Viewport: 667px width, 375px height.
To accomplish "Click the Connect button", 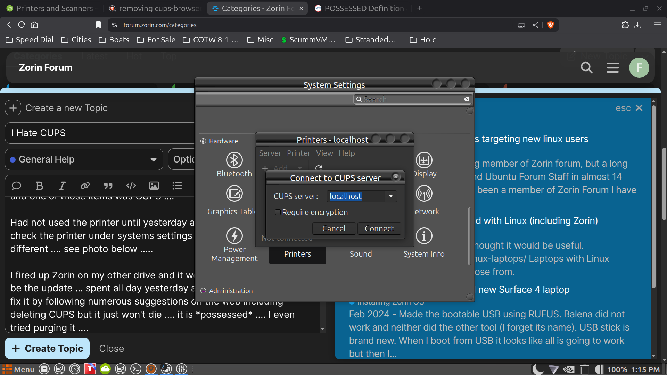I will tap(379, 228).
